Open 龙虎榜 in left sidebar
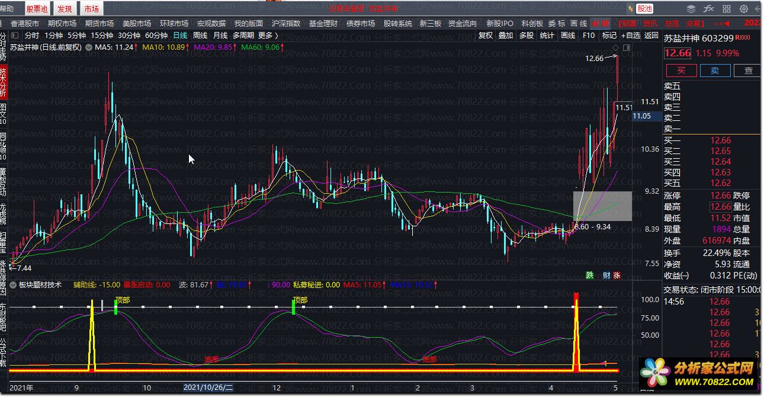Viewport: 764px width, 397px height. (x=4, y=214)
